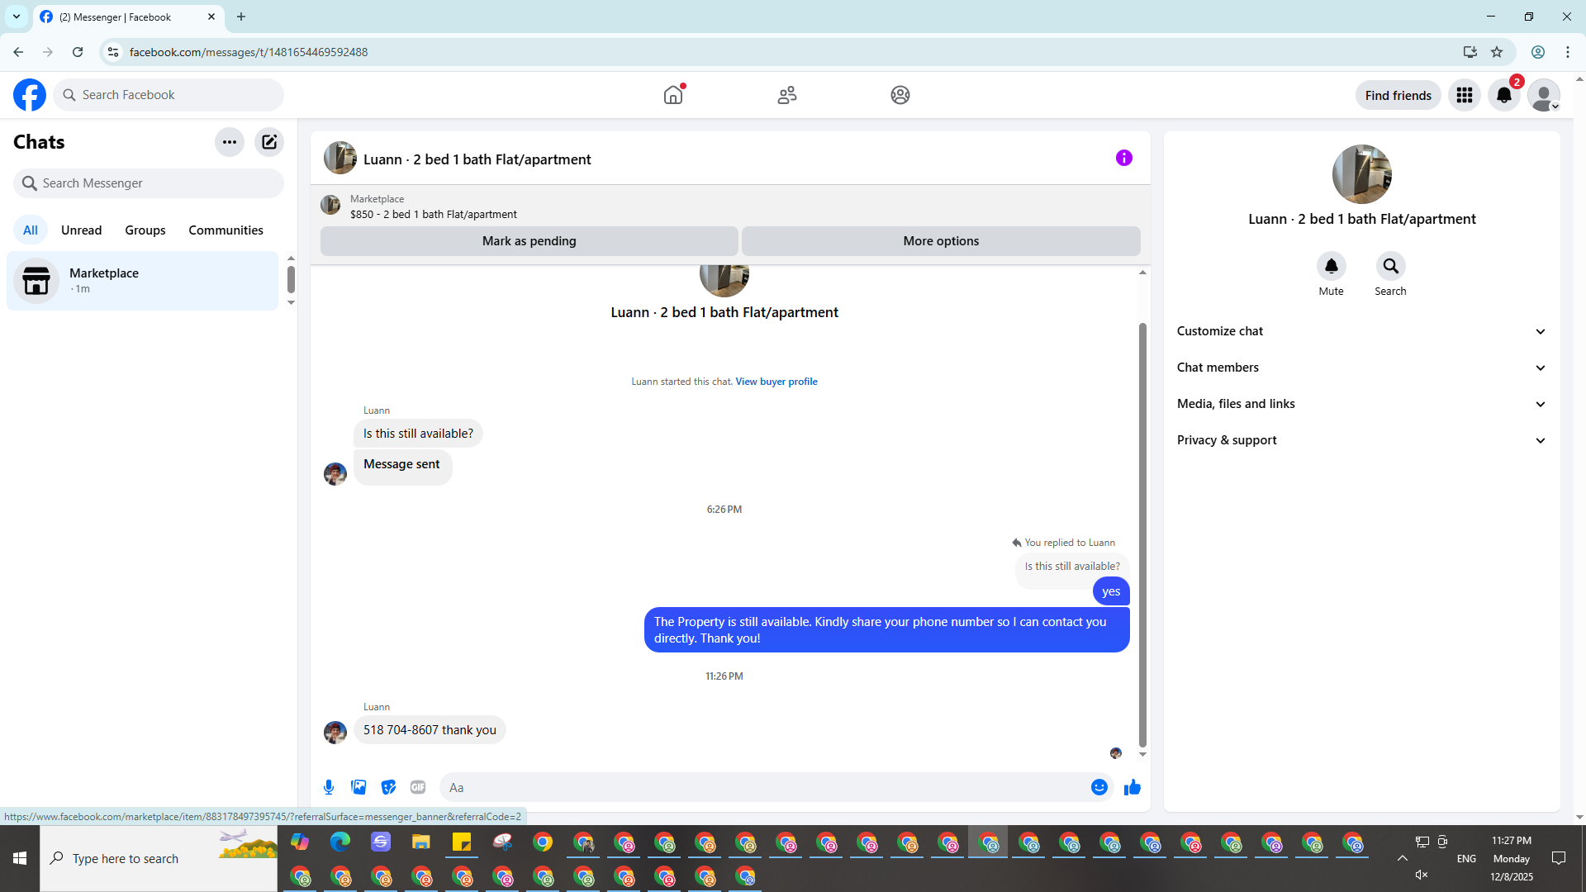Open Chrome tab search dropdown
Image resolution: width=1586 pixels, height=892 pixels.
click(17, 17)
